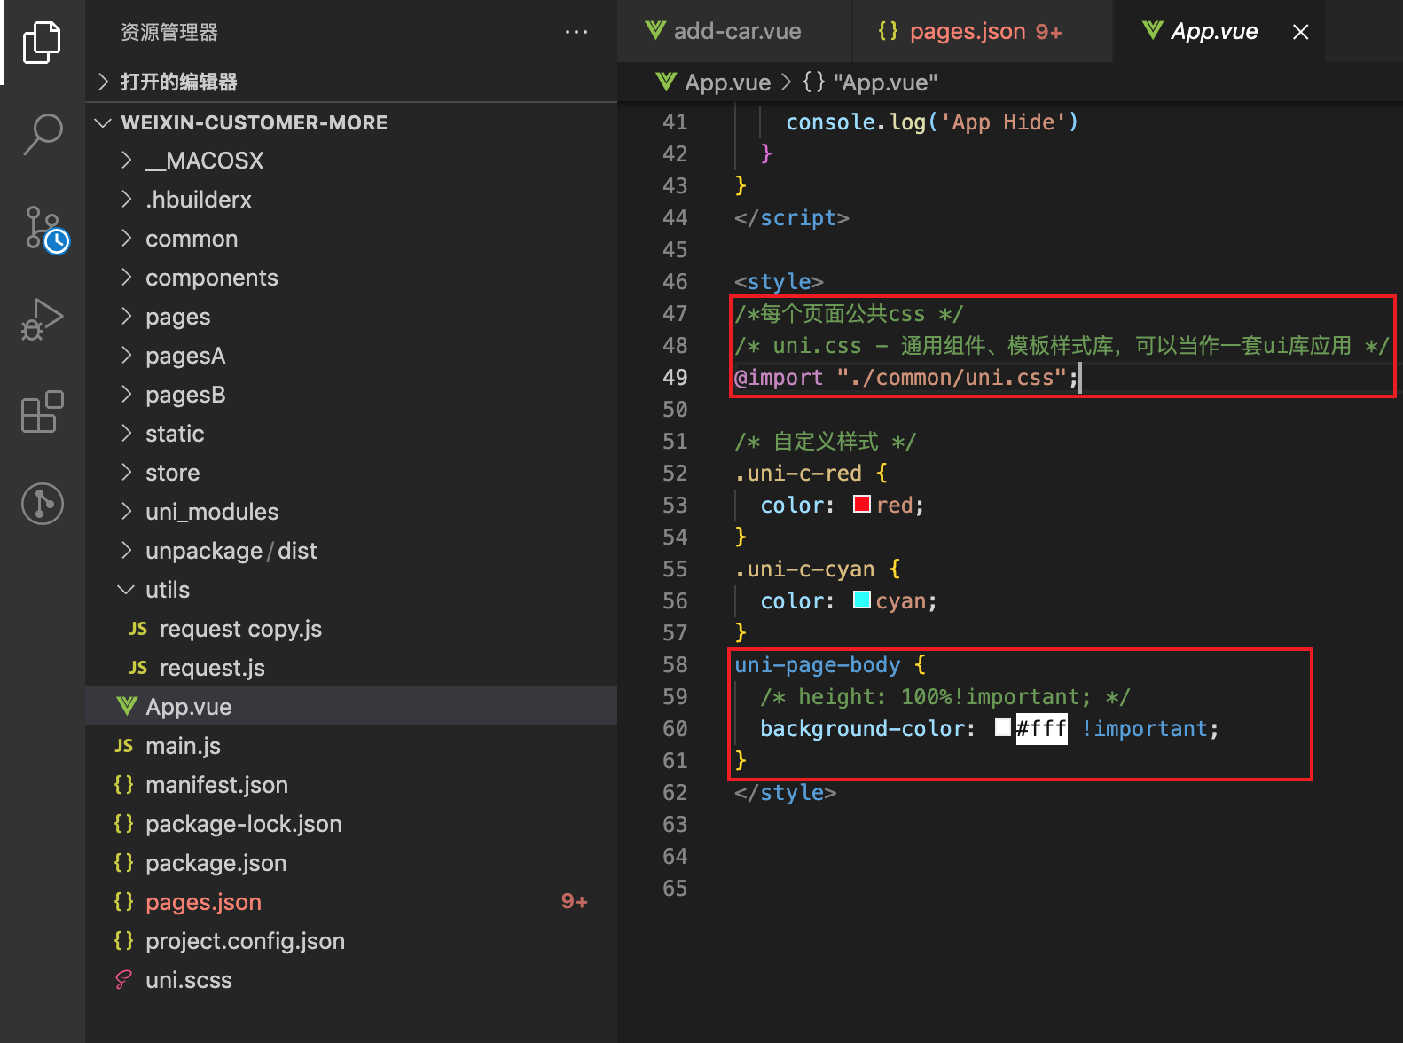Expand the 打开的编辑器 section
This screenshot has width=1403, height=1043.
[104, 82]
